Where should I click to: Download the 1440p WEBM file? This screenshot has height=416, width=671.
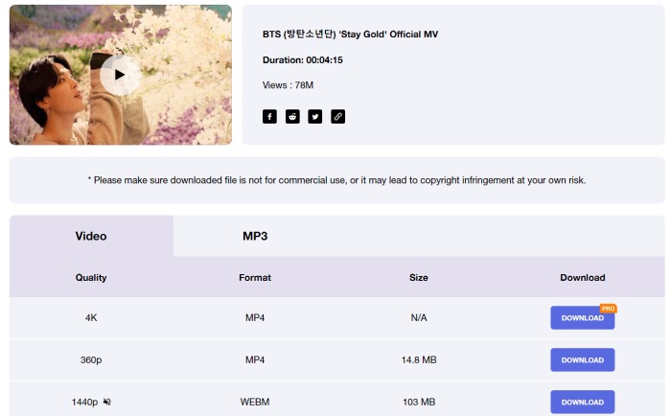point(583,402)
